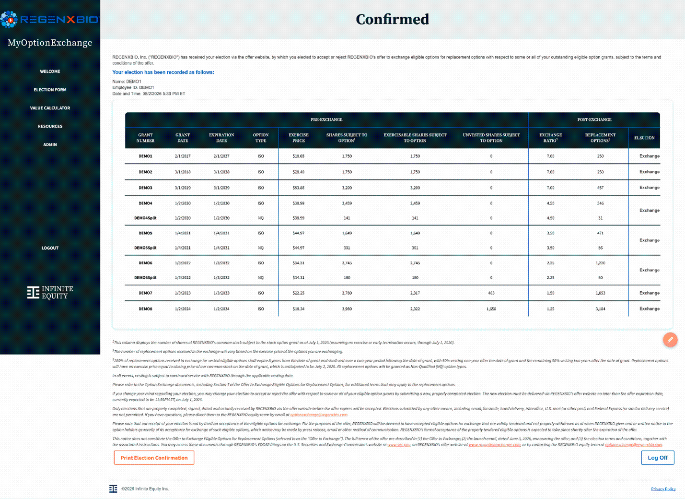
Task: Click unvested shares value 463
Action: (491, 293)
